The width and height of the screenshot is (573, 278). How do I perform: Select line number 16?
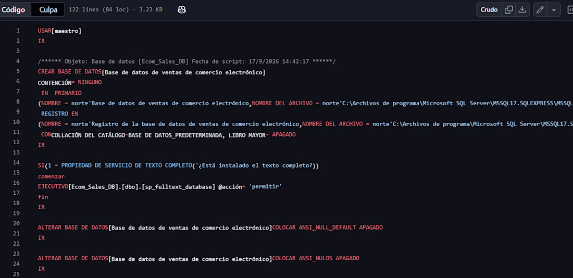pos(17,183)
